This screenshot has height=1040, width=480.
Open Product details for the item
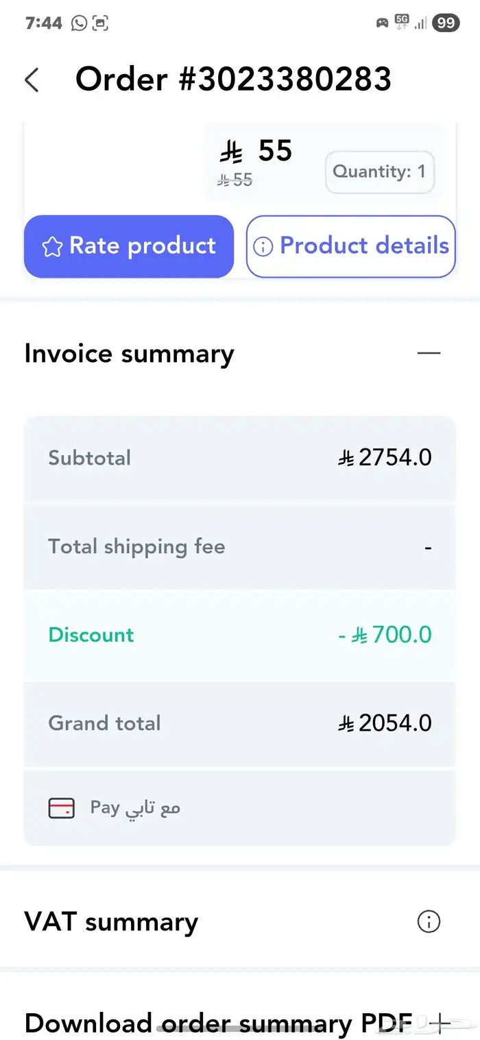point(350,246)
